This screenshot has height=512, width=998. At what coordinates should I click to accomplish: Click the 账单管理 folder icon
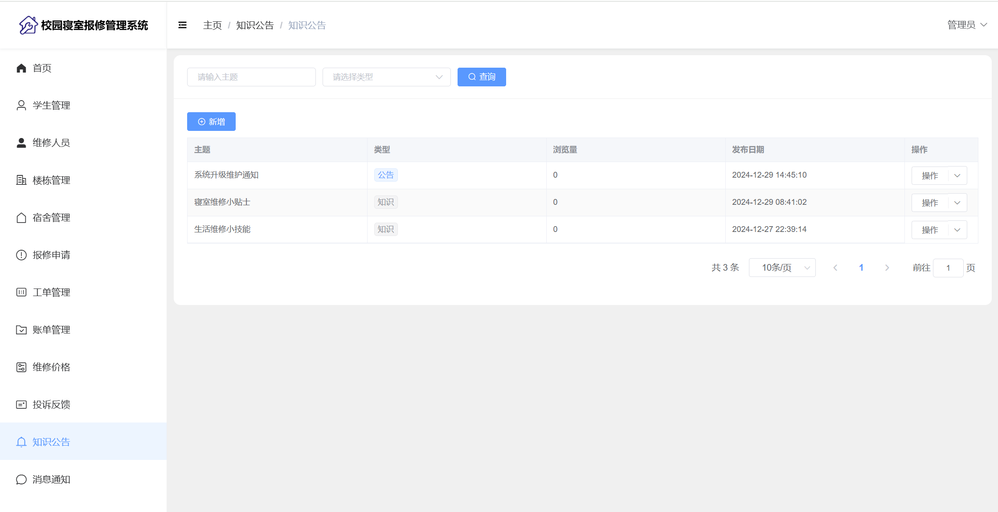tap(21, 330)
